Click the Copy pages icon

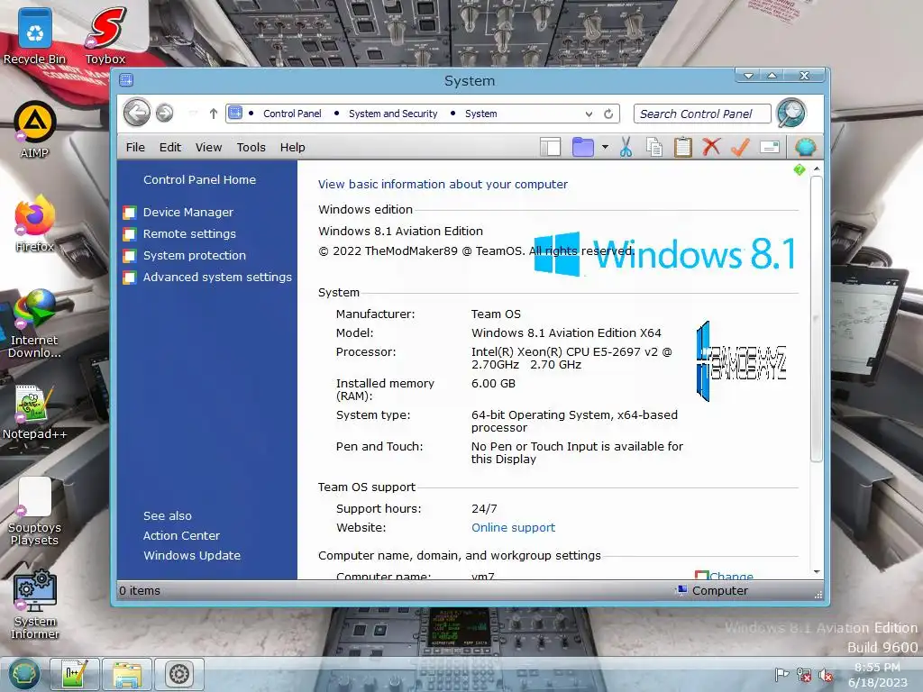pyautogui.click(x=654, y=147)
